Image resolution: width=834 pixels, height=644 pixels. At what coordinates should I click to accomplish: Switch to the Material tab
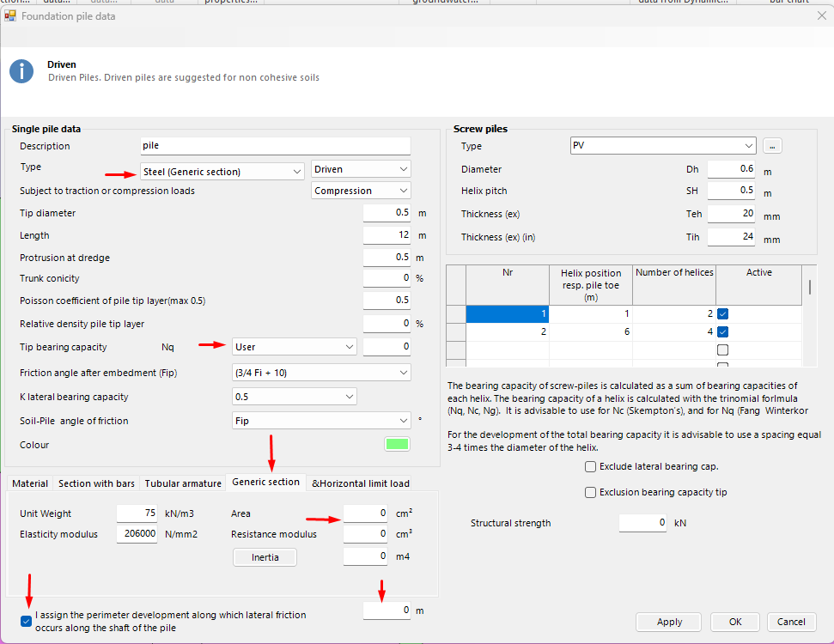pyautogui.click(x=30, y=483)
